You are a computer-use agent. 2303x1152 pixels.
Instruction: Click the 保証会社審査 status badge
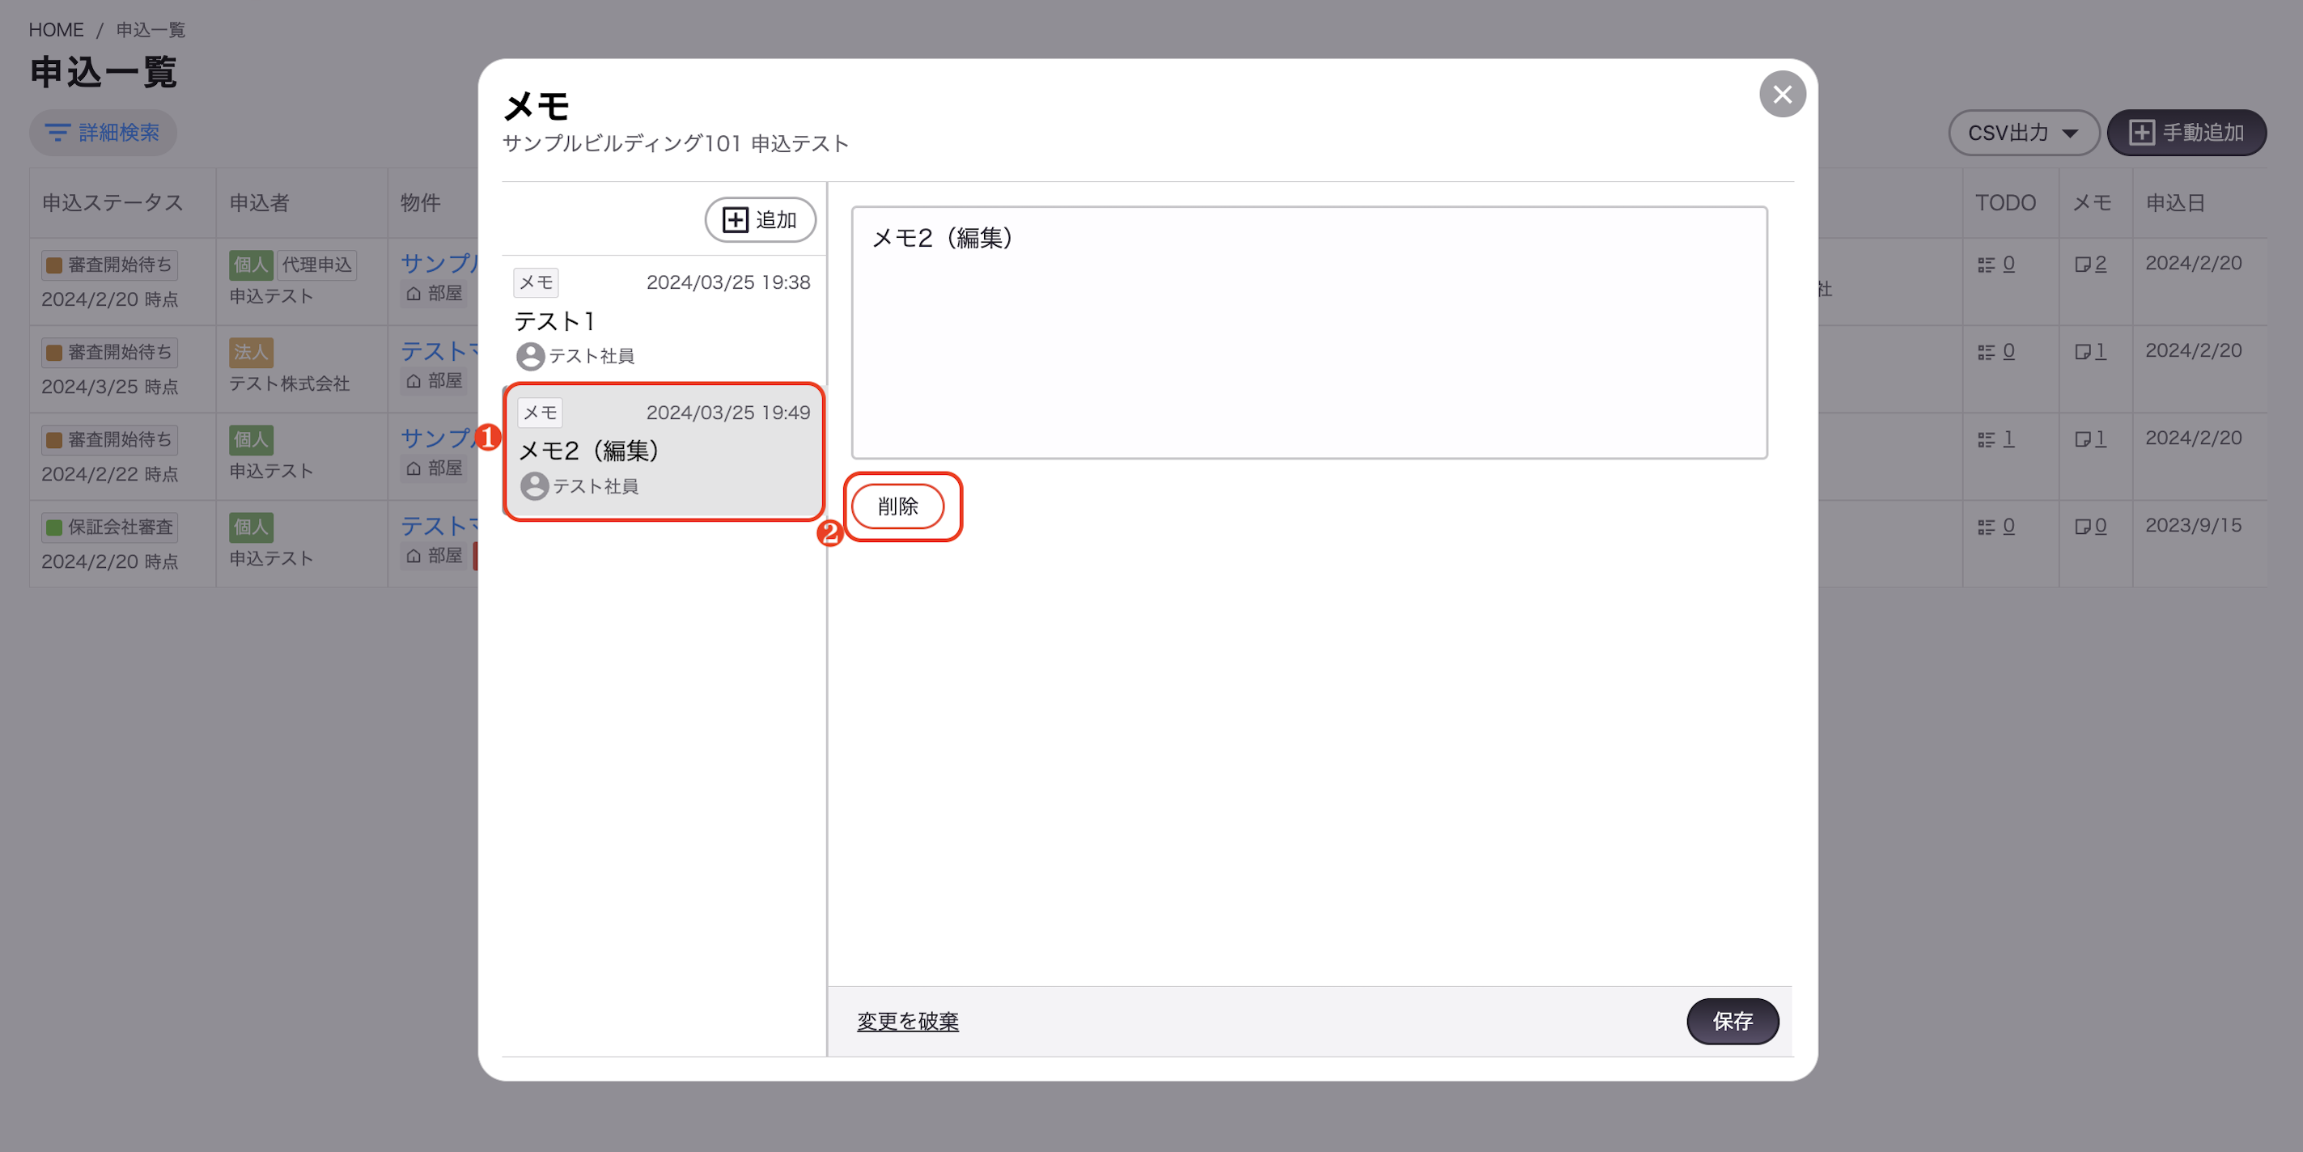[109, 527]
